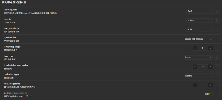Screen dimensions: 222x100
Task: Click the 添加行 button for optimizer_args_custom
Action: pyautogui.click(x=208, y=94)
